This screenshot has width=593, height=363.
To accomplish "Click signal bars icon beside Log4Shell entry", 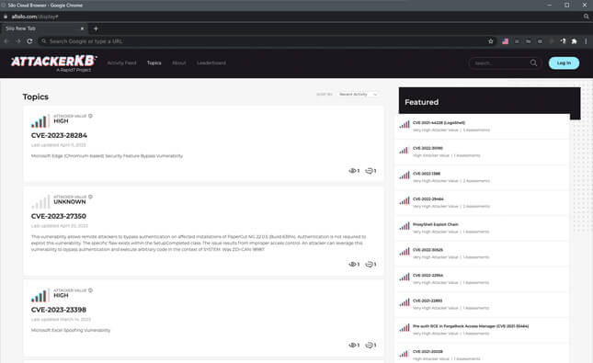I will pyautogui.click(x=405, y=124).
